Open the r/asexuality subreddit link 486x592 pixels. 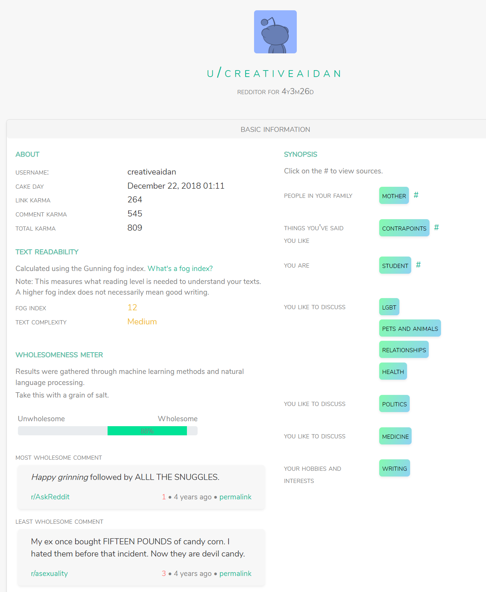point(50,573)
